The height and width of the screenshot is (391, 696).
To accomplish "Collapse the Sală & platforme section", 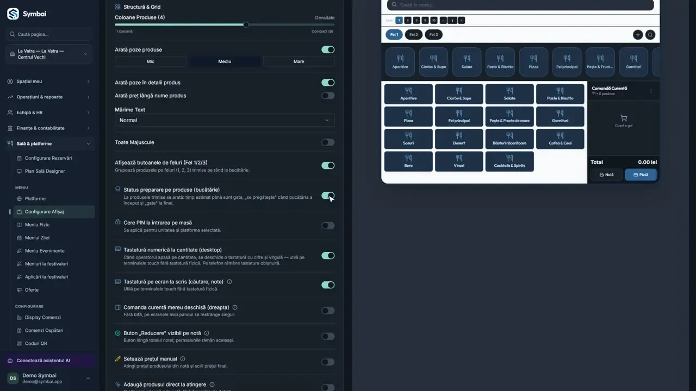I will (x=49, y=144).
